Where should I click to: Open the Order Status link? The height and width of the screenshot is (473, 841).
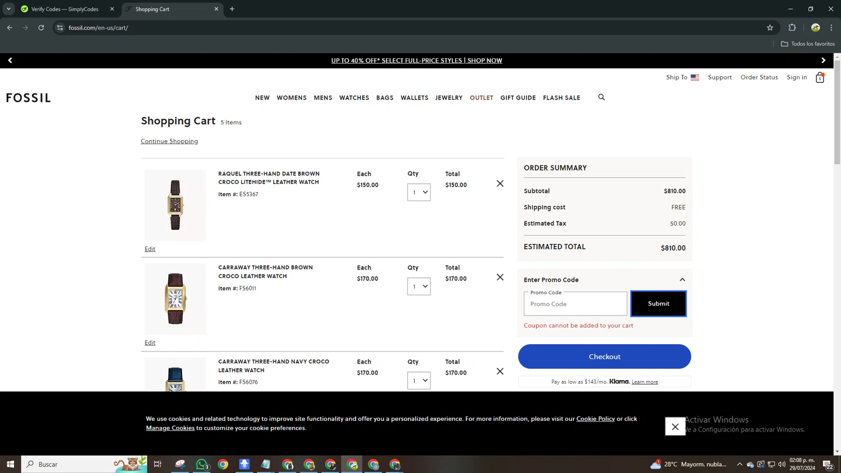(x=759, y=77)
